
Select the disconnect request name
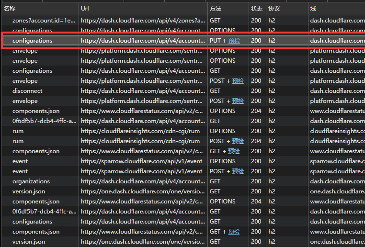pos(27,90)
